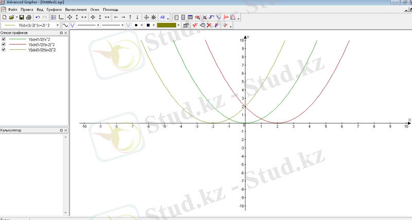Expand the graph formula selector dropdown
Viewport: 412px width, 220px height.
[x=58, y=25]
